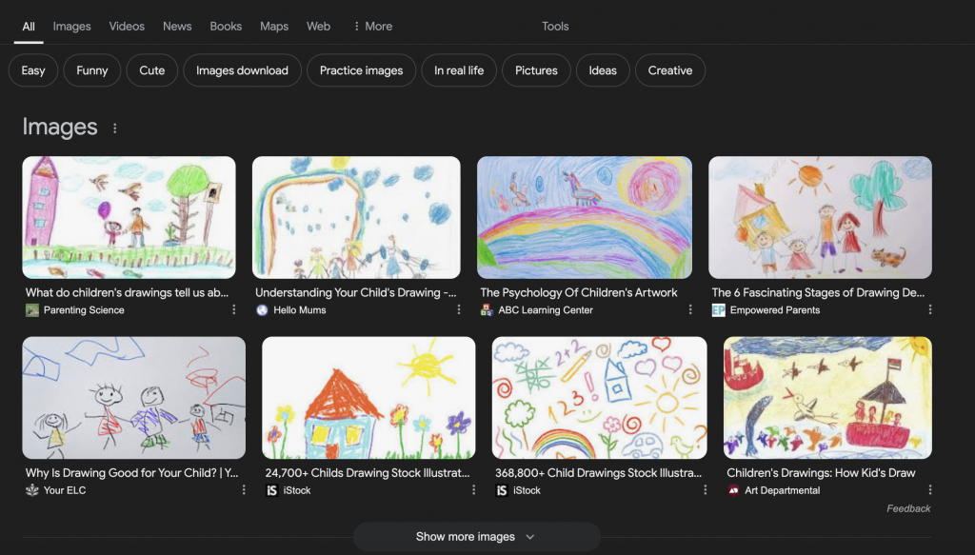Image resolution: width=975 pixels, height=555 pixels.
Task: Apply the Practice images filter chip
Action: [361, 70]
